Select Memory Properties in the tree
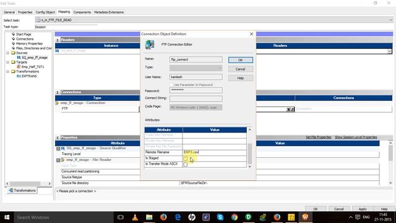Screen dimensions: 396x223 tap(29, 43)
